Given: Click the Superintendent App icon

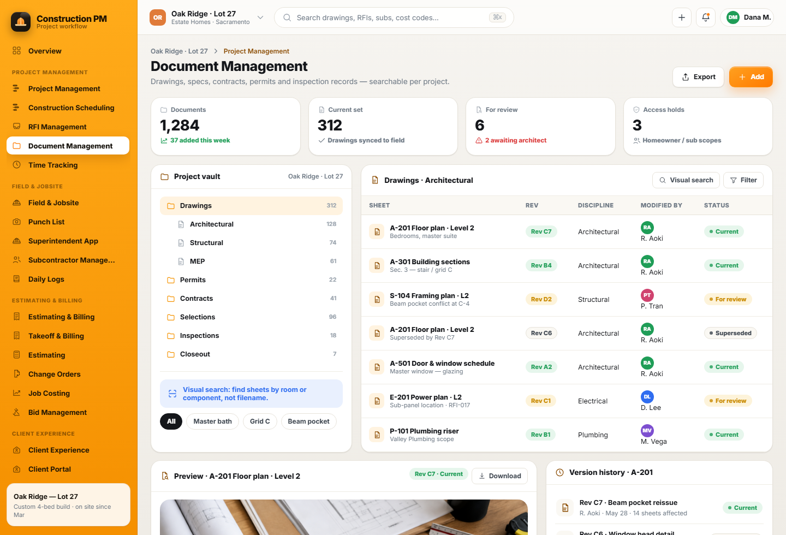Looking at the screenshot, I should pos(17,241).
